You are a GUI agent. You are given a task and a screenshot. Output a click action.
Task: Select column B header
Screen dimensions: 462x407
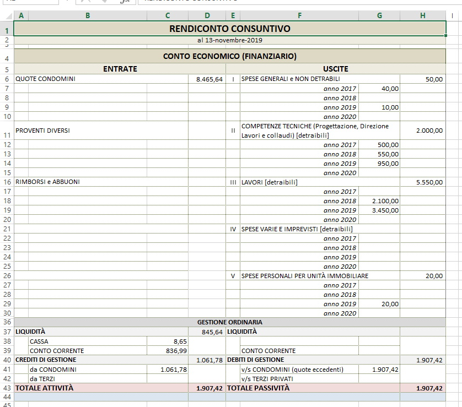pos(88,15)
